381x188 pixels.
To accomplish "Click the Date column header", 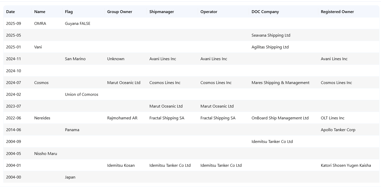I will pyautogui.click(x=10, y=12).
